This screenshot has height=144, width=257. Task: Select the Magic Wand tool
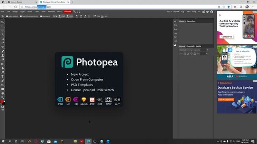click(2, 35)
